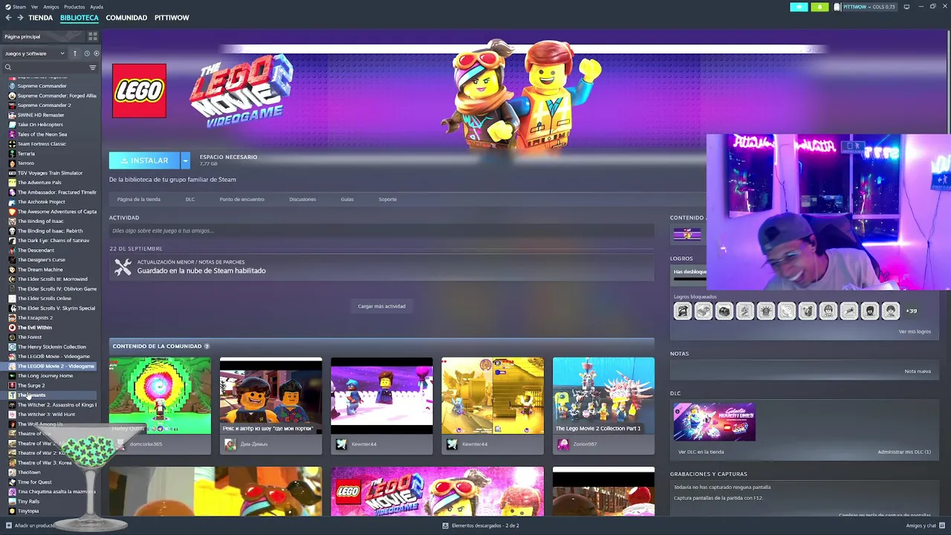
Task: Open the DLC game page link
Action: point(190,199)
